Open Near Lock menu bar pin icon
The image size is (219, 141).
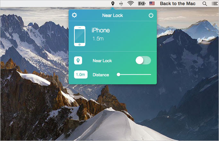(113, 3)
